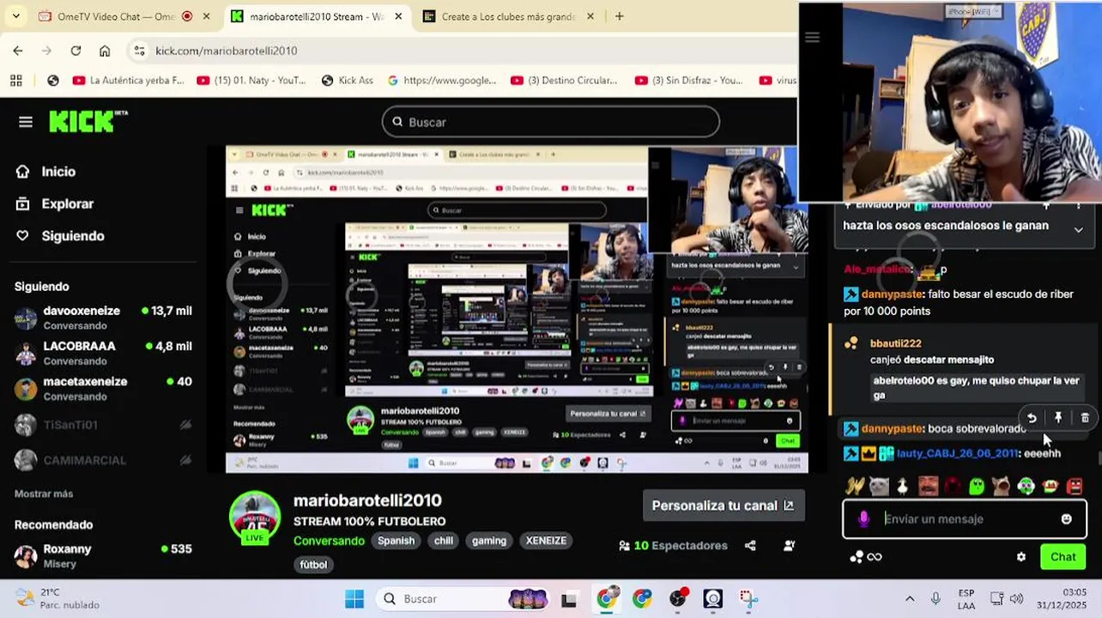The height and width of the screenshot is (618, 1102).
Task: Open a new browser tab
Action: click(620, 16)
